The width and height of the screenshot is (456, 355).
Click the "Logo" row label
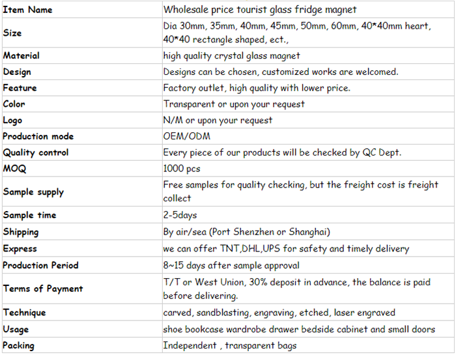click(12, 120)
